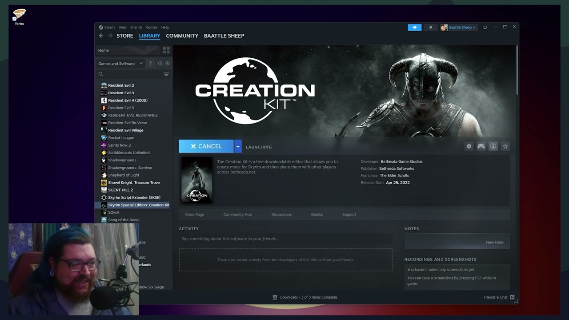Open the BAATTLE SHEEP profile tab
Screen dimensions: 569x320
click(x=224, y=36)
